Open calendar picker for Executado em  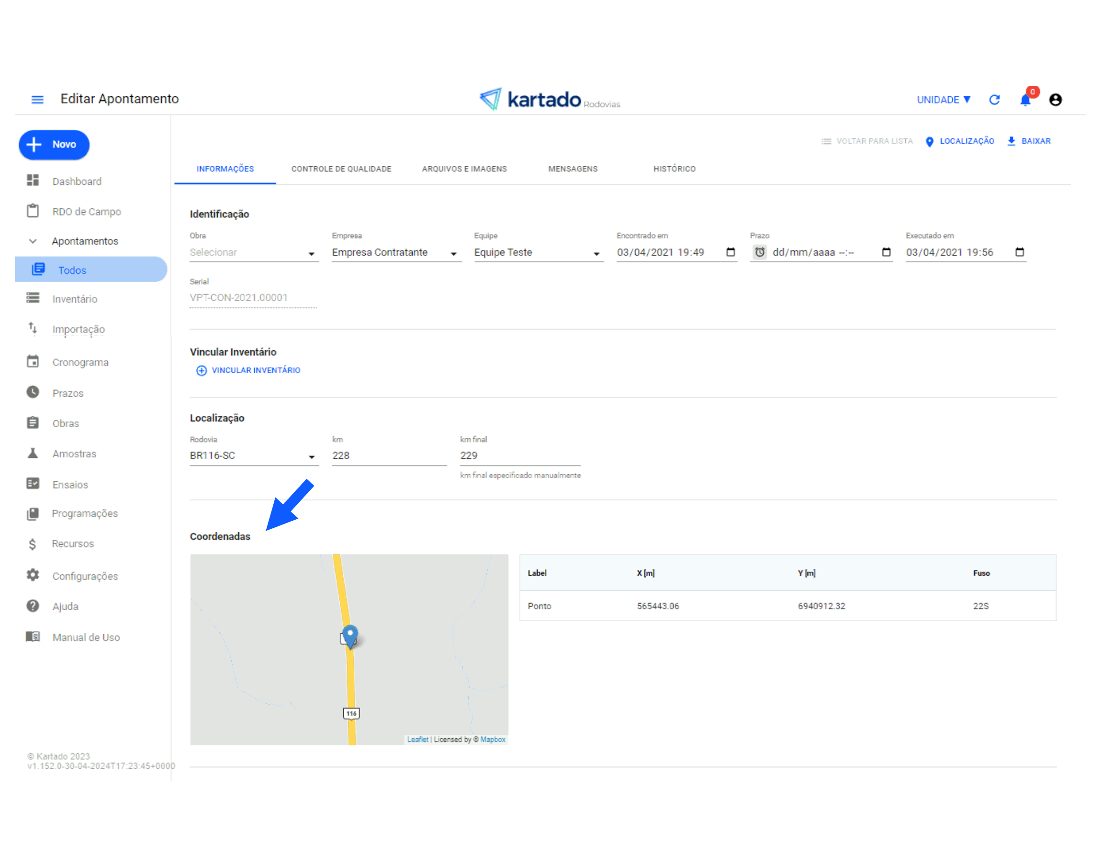coord(1019,252)
